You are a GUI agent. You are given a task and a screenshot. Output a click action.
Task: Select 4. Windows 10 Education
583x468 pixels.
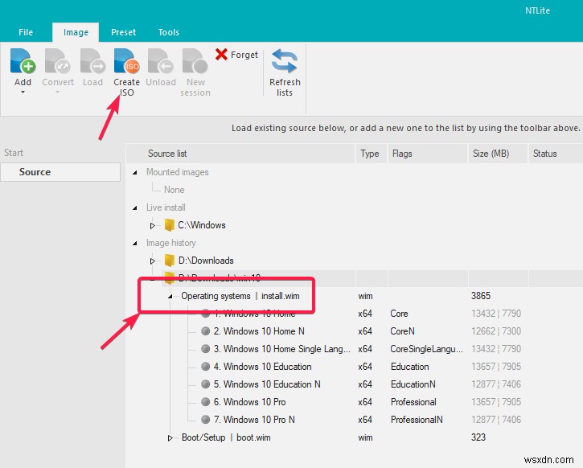tap(262, 367)
